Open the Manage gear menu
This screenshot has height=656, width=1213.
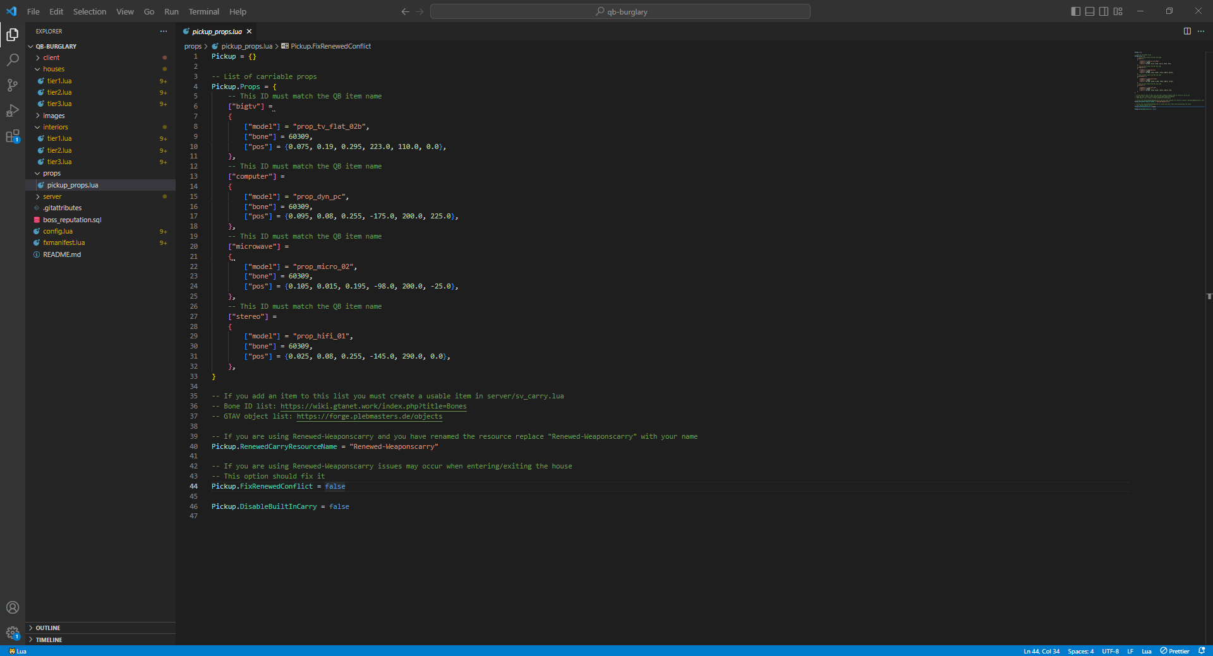click(13, 633)
